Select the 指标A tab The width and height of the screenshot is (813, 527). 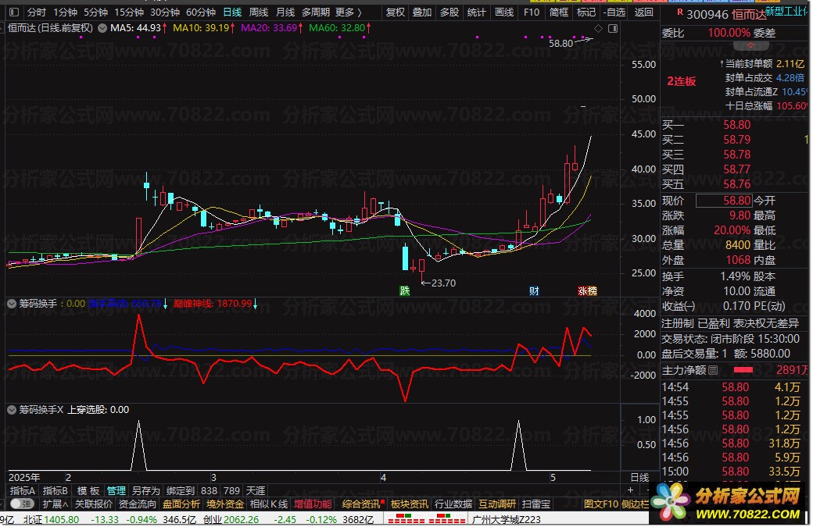(x=23, y=491)
